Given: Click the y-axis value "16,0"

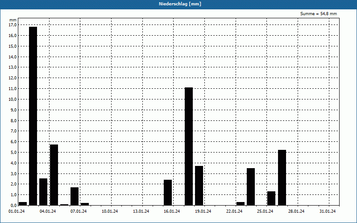Looking at the screenshot, I should (x=12, y=36).
